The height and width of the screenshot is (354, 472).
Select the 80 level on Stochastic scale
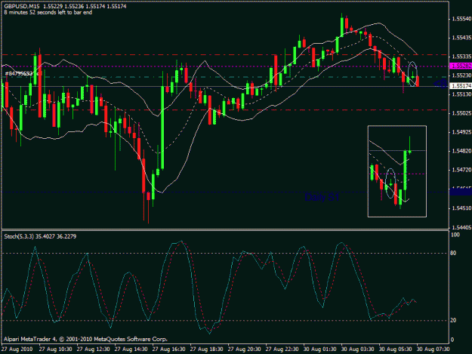pyautogui.click(x=453, y=253)
